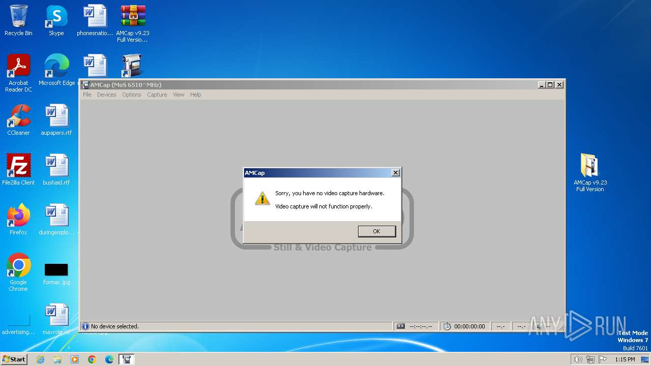Screen dimensions: 651x366
Task: Click the 1:15 PM system clock
Action: pos(625,359)
